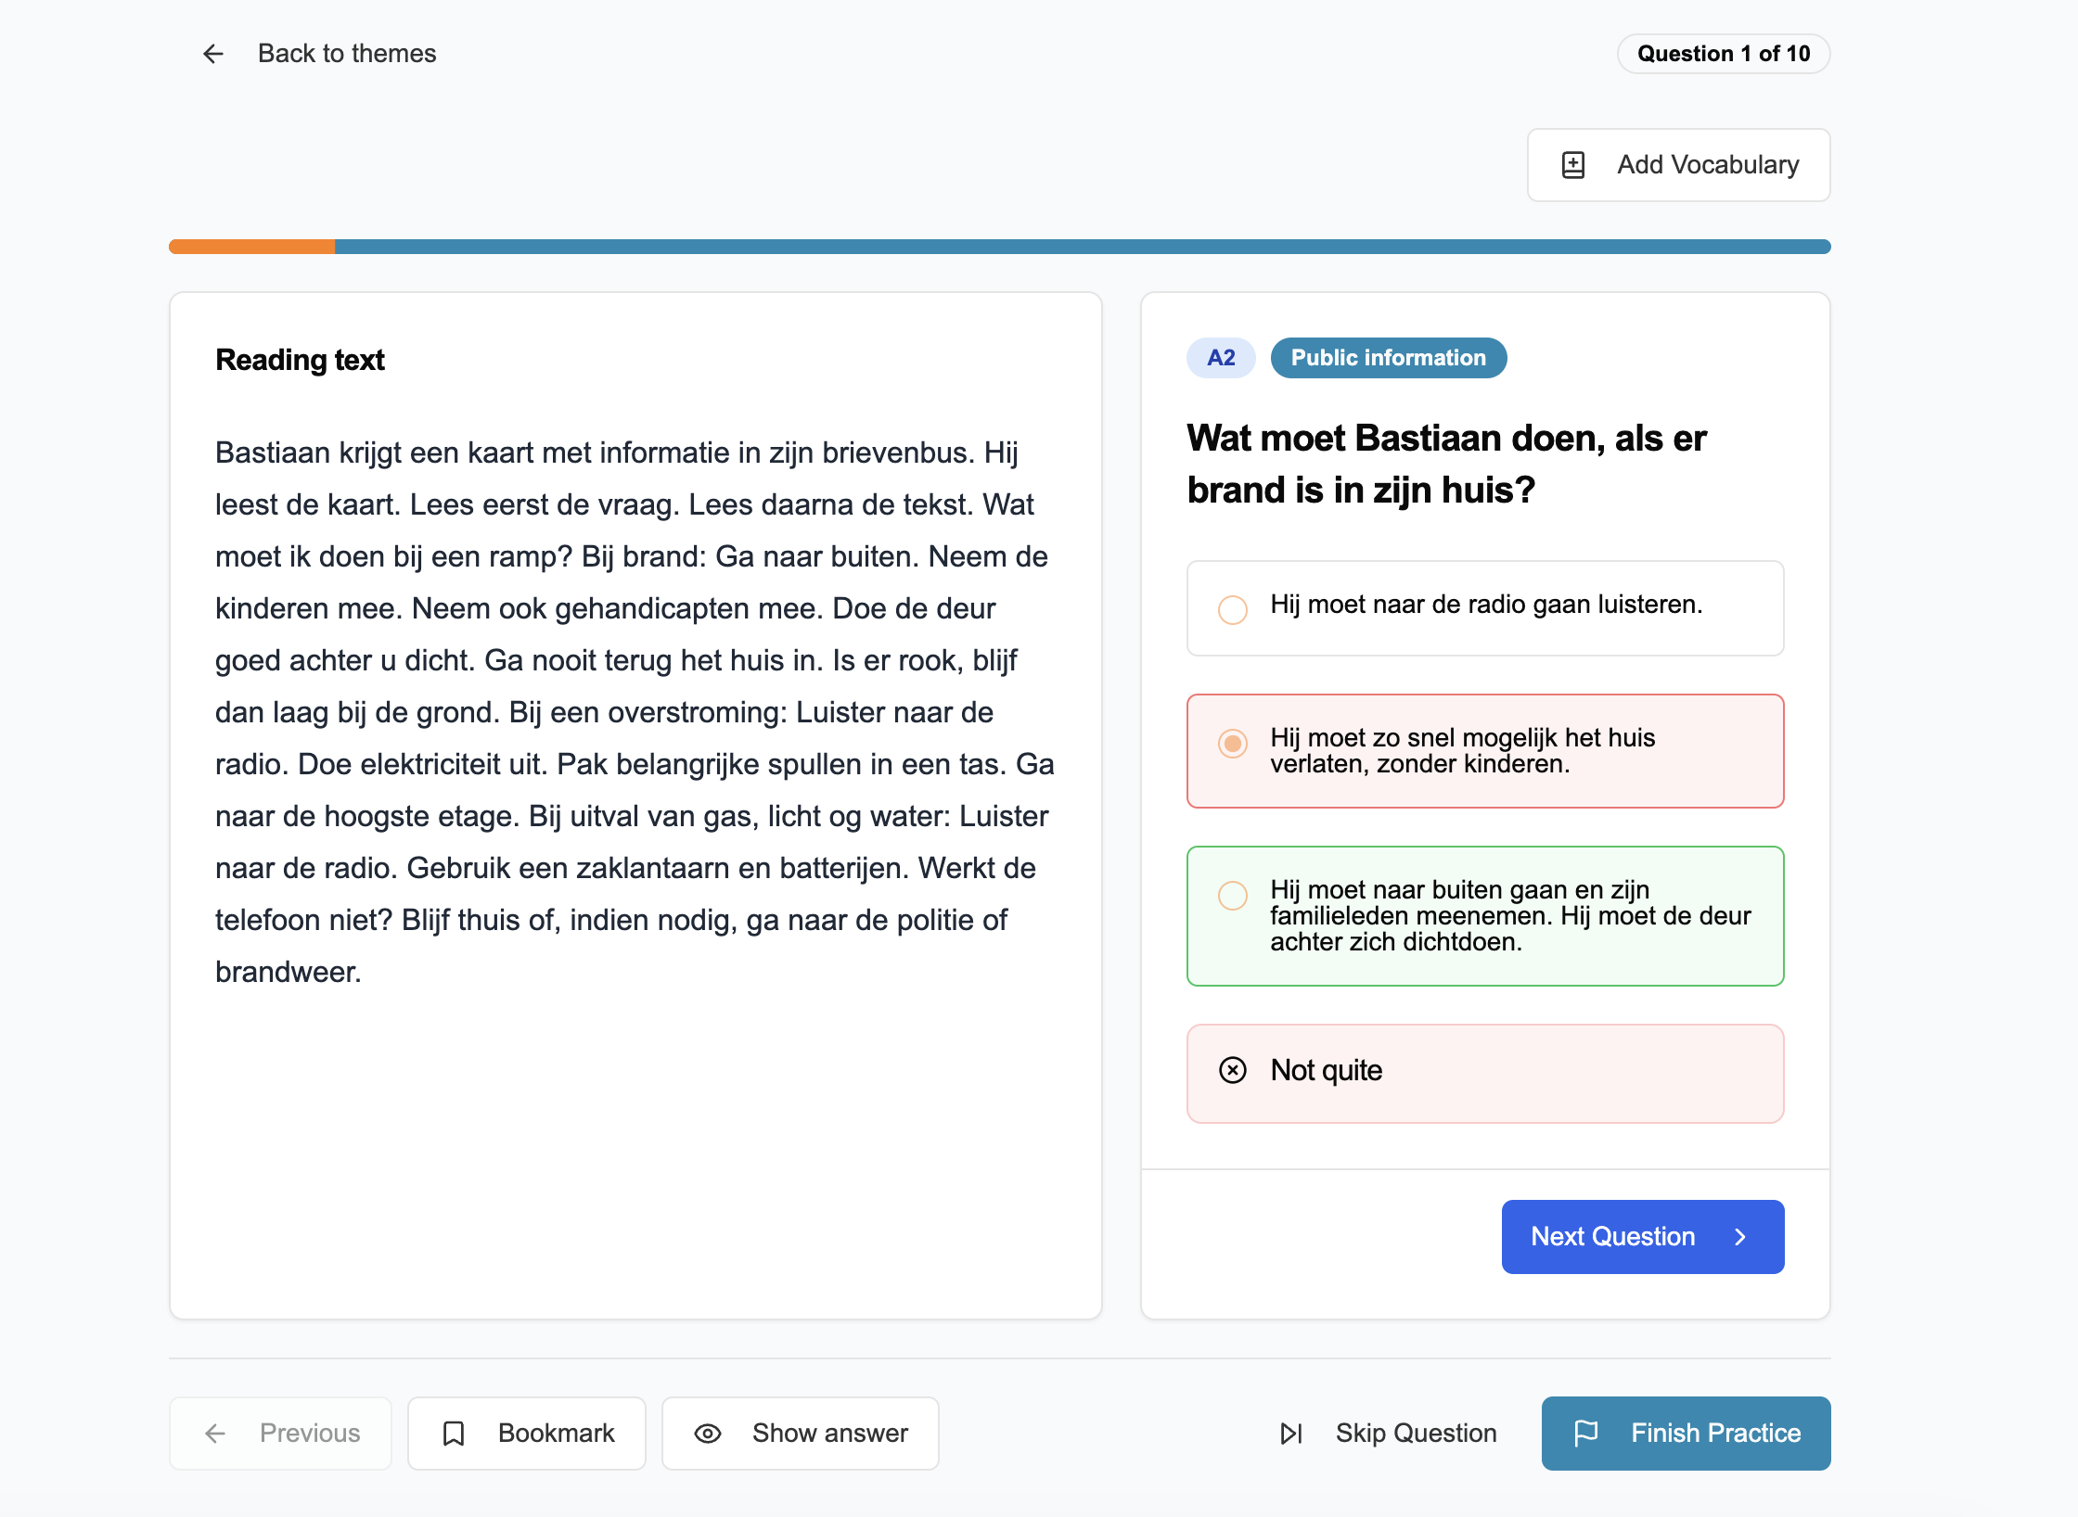The width and height of the screenshot is (2078, 1517).
Task: Click answer text 'Hij moet zo snel mogelijk het huis verlaten'
Action: tap(1462, 751)
